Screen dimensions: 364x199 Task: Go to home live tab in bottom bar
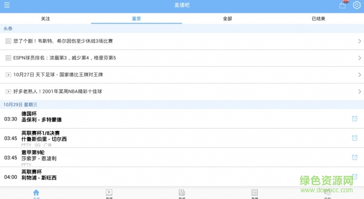pyautogui.click(x=36, y=194)
